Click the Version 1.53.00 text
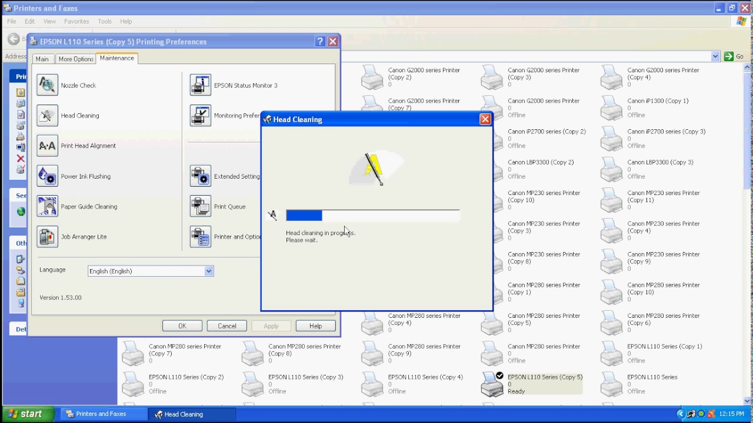This screenshot has width=753, height=423. pos(61,298)
